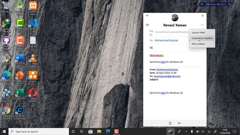Click the From address field
Screen dimensions: 240x135
coord(172,32)
